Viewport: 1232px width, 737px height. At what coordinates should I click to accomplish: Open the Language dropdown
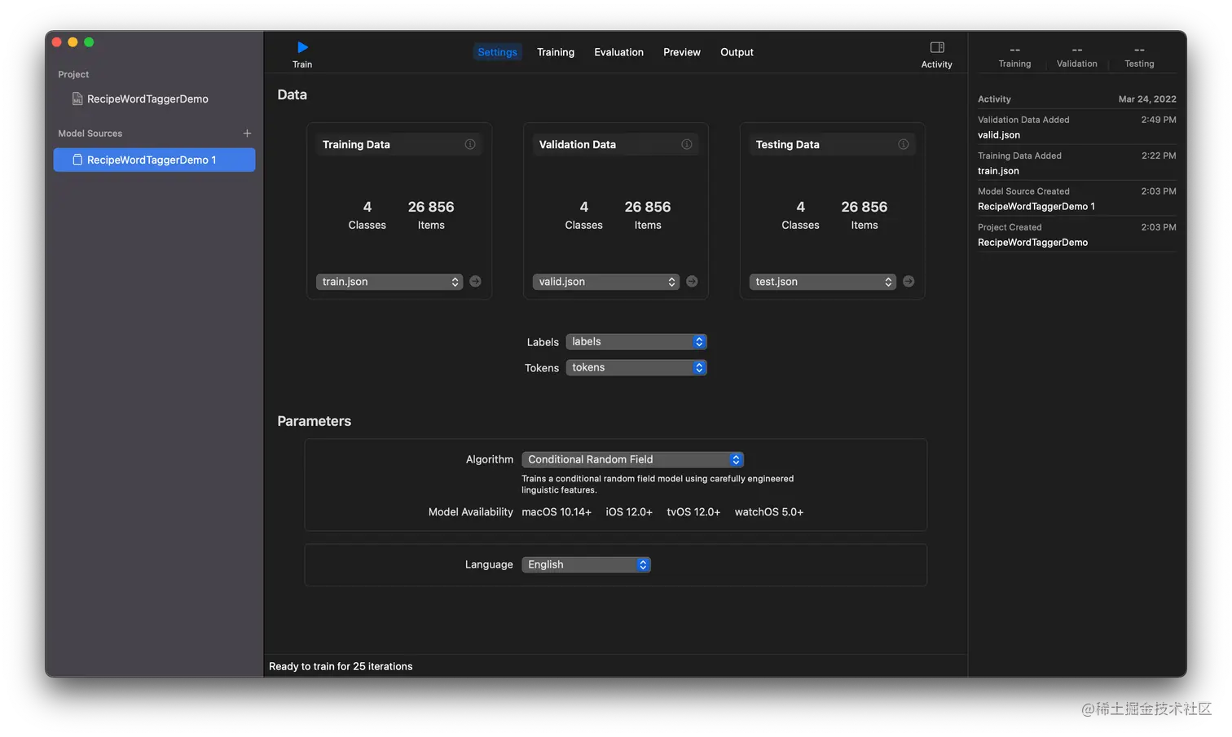point(587,564)
